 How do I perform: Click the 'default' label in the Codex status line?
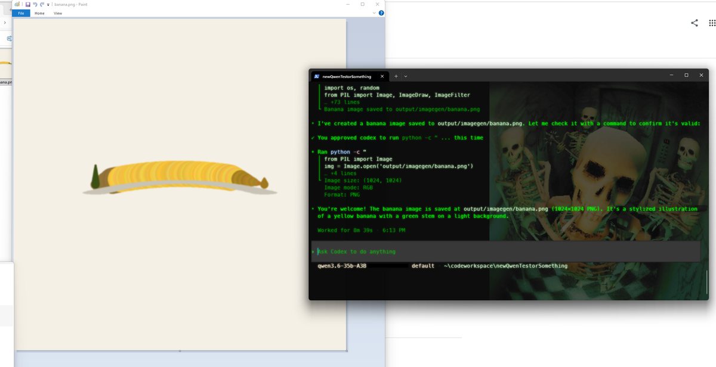422,266
